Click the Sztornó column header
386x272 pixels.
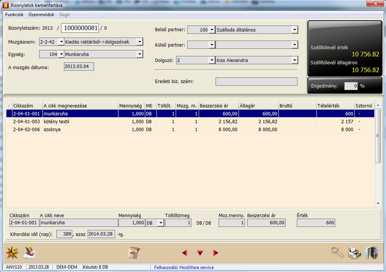(x=365, y=106)
